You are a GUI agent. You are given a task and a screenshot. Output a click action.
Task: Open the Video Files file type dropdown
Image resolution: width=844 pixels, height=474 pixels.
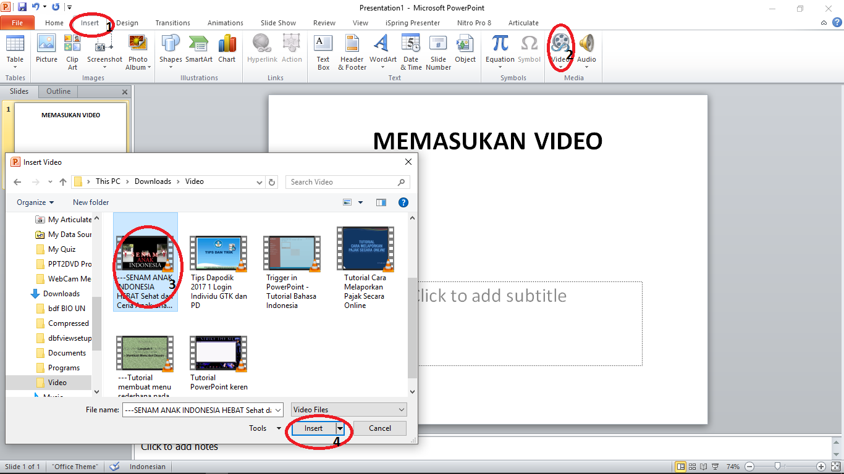(x=348, y=409)
